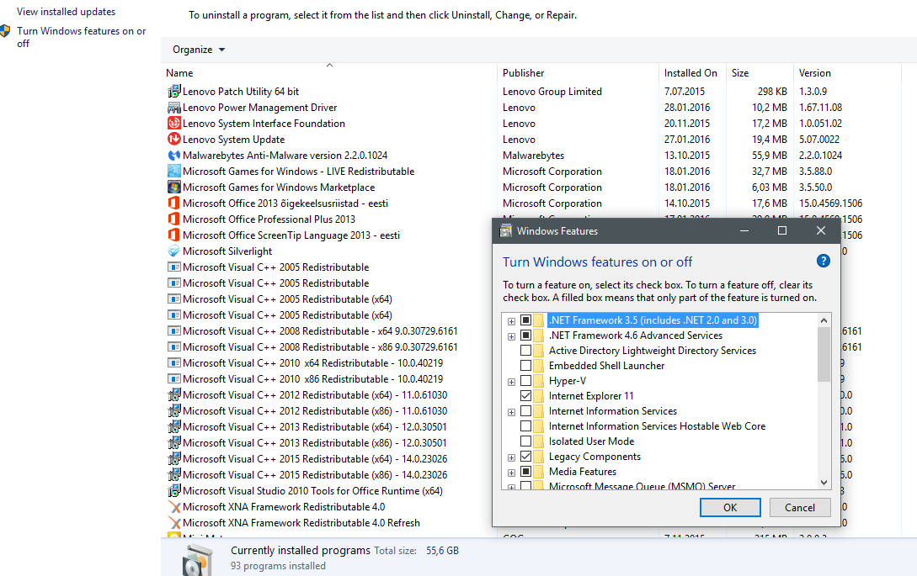Click the Windows Features title bar icon
Screen dimensions: 917x576
pos(505,230)
